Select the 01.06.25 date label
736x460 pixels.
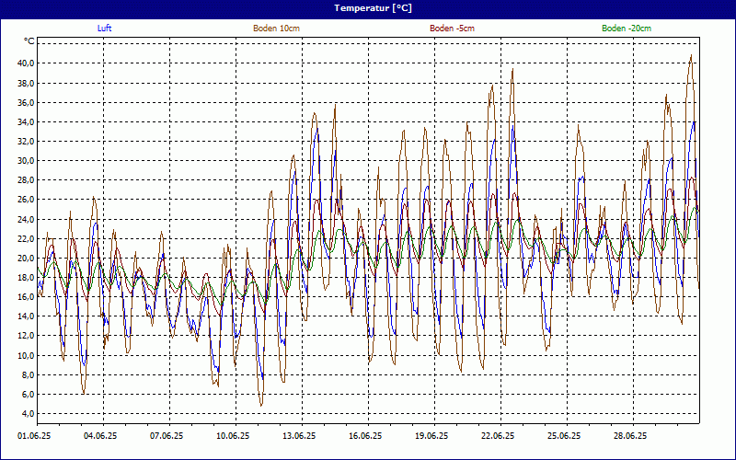pos(34,436)
